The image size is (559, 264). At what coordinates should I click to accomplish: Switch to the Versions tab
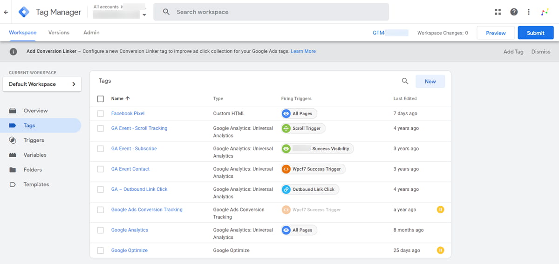59,33
